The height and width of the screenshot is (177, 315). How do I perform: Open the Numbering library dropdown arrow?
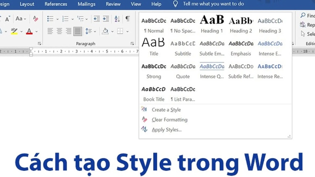pos(72,19)
